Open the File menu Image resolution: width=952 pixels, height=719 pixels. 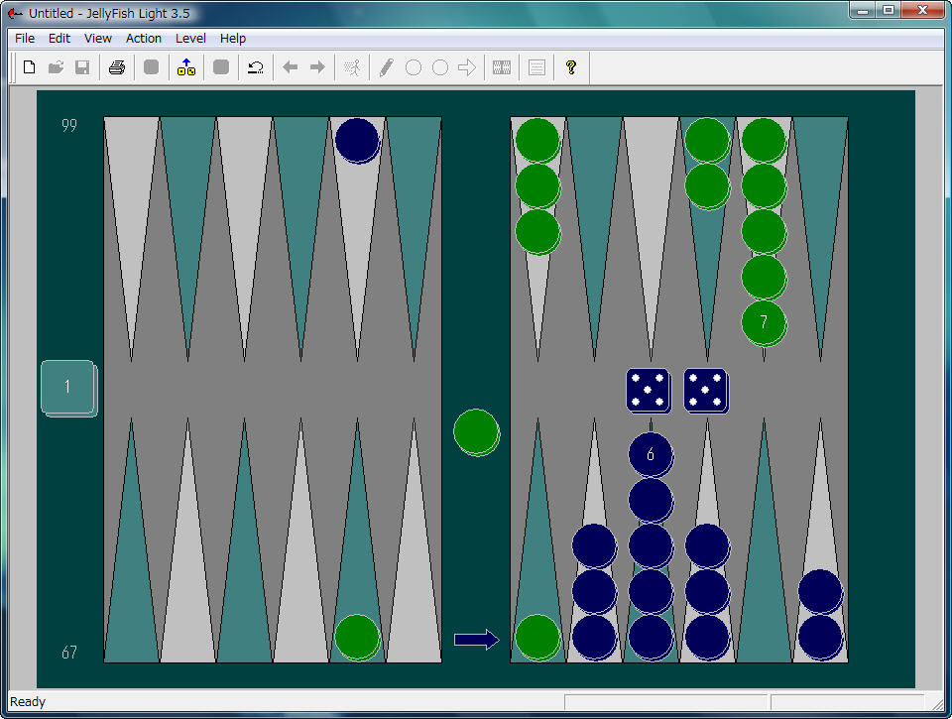pos(25,39)
